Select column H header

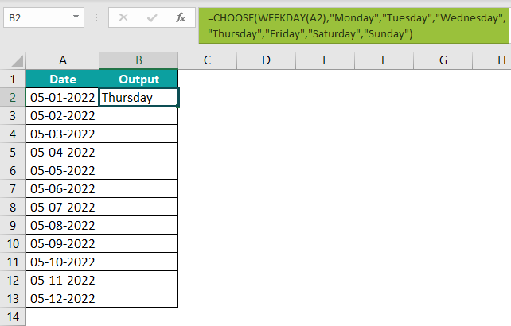[492, 60]
